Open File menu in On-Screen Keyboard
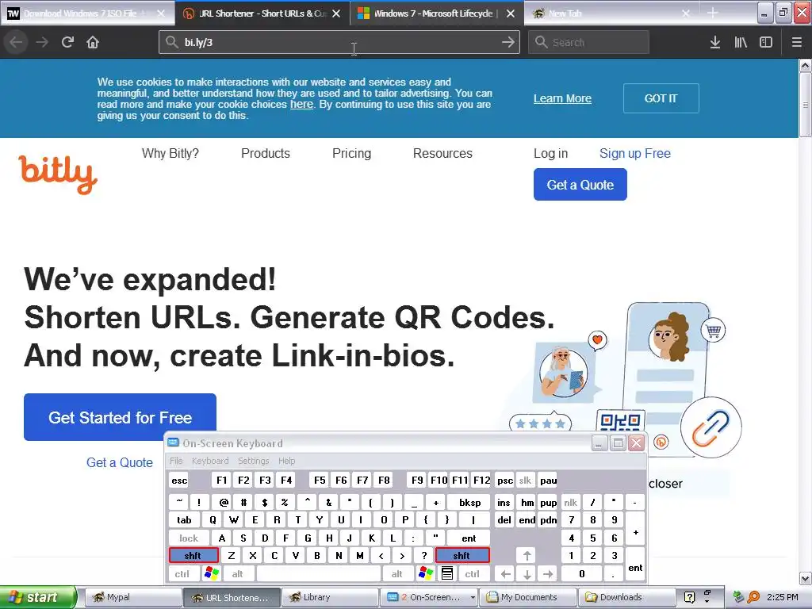Viewport: 812px width, 609px height. 176,461
